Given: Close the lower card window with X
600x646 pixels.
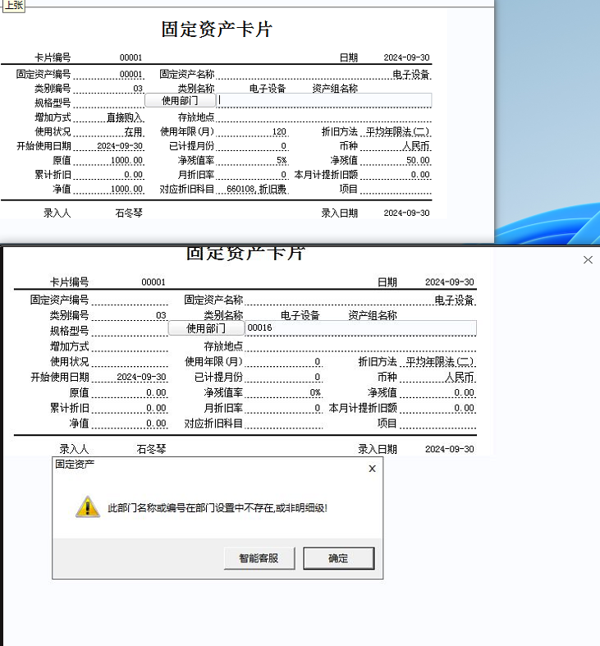Looking at the screenshot, I should (x=588, y=259).
